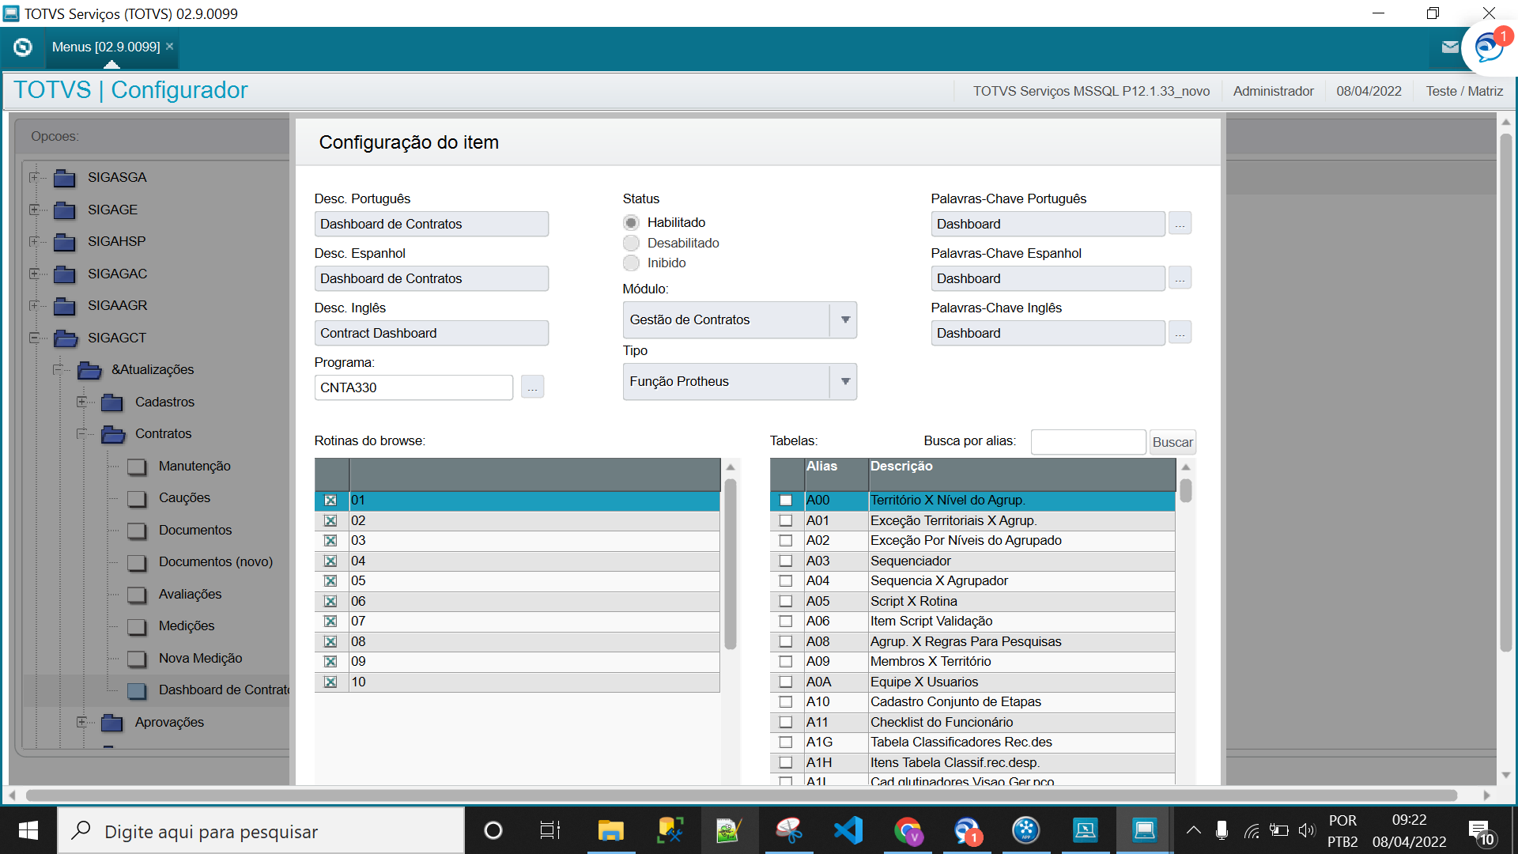The width and height of the screenshot is (1518, 854).
Task: Collapse the Contratos tree node
Action: [x=81, y=433]
